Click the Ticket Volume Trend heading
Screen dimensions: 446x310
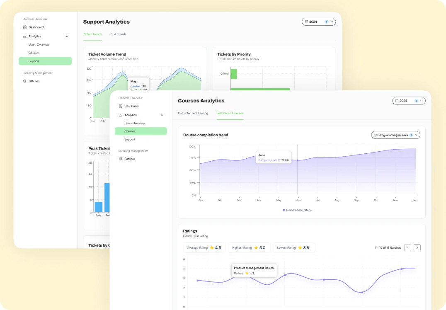pos(107,54)
